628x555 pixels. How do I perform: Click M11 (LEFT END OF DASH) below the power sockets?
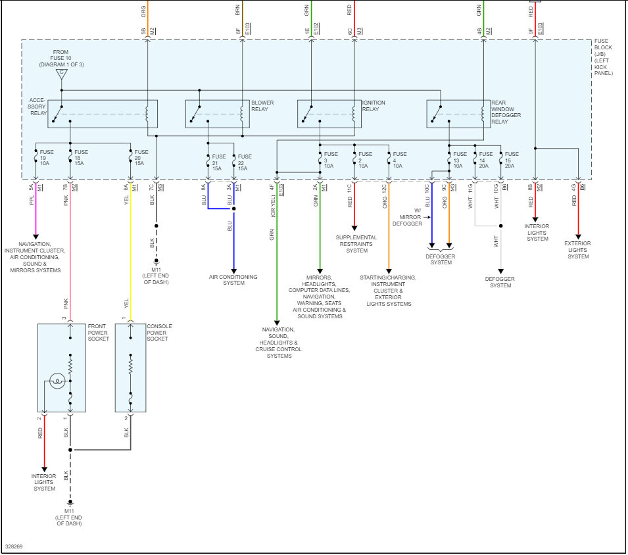(x=69, y=518)
